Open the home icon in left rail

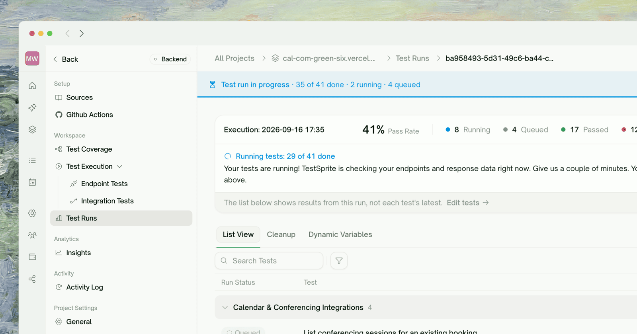click(32, 86)
